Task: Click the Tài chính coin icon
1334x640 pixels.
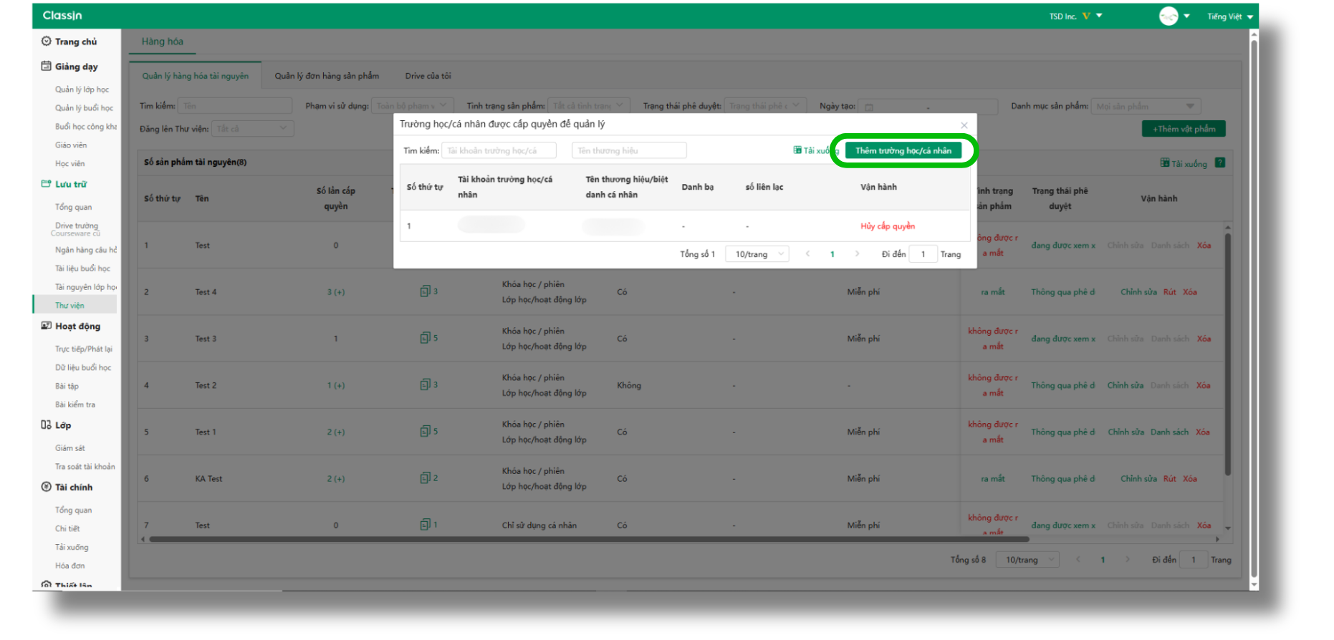Action: (x=47, y=487)
